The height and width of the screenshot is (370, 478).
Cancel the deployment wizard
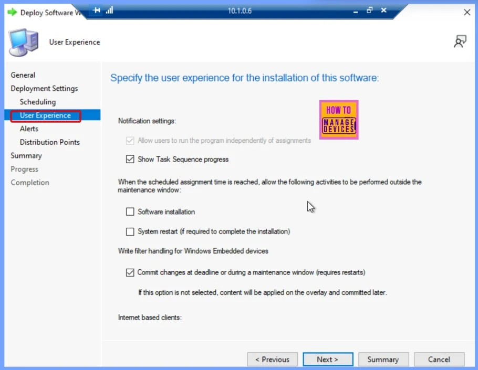(439, 360)
